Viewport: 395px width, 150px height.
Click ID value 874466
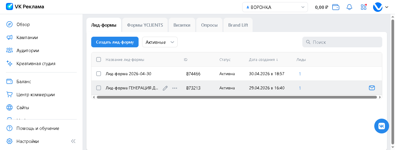(193, 74)
